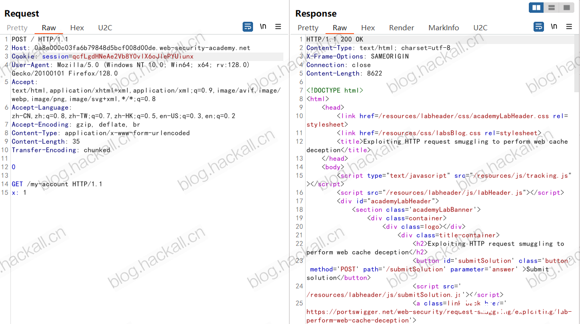
Task: Toggle non-printable \n characters in Response panel
Action: 554,27
